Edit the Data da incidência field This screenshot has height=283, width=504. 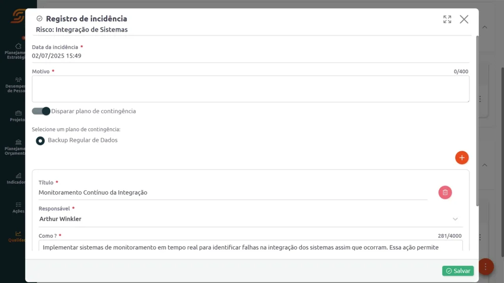(251, 56)
